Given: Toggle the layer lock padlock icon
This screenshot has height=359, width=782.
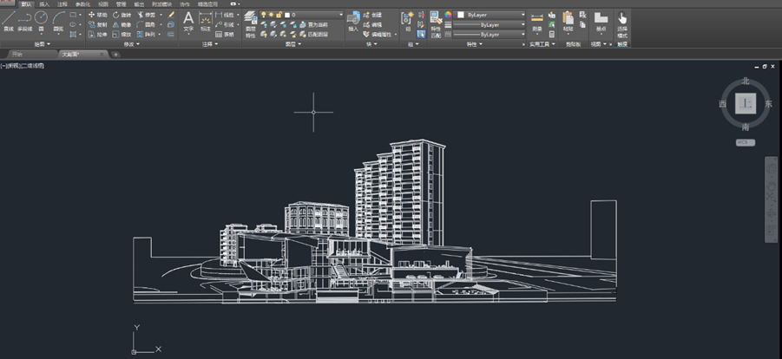Looking at the screenshot, I should pyautogui.click(x=279, y=15).
